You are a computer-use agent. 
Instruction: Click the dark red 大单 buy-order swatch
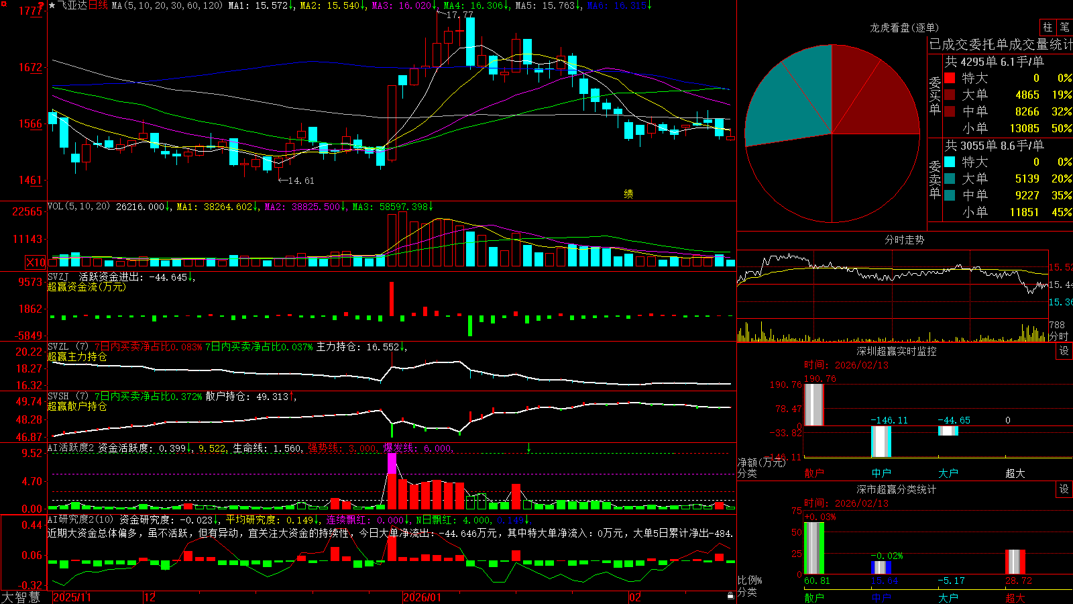coord(950,95)
